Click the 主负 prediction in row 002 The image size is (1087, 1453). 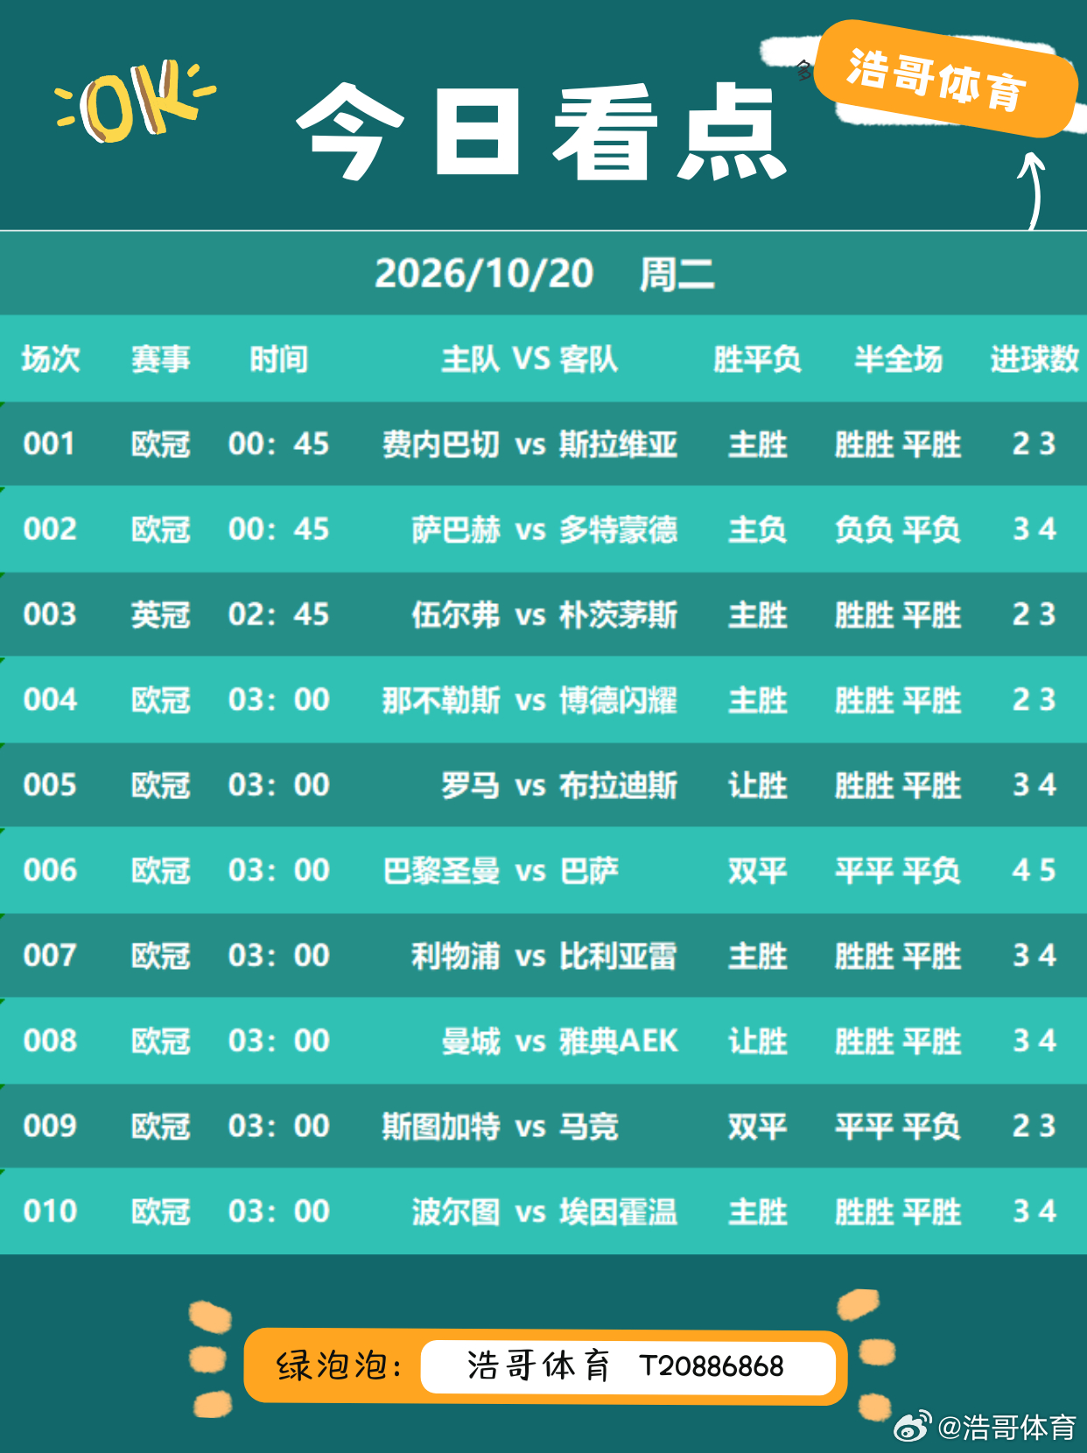click(757, 529)
